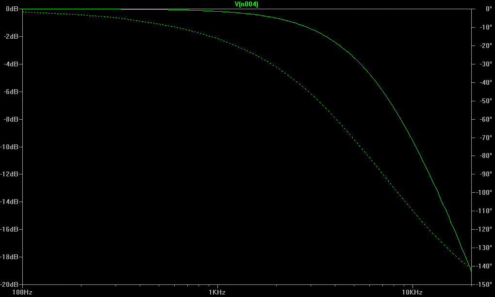The image size is (495, 297).
Task: Click the -10dB magnitude axis label
Action: point(10,147)
